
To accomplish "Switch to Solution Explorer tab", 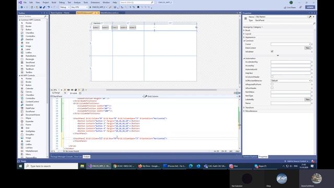I will coord(250,157).
